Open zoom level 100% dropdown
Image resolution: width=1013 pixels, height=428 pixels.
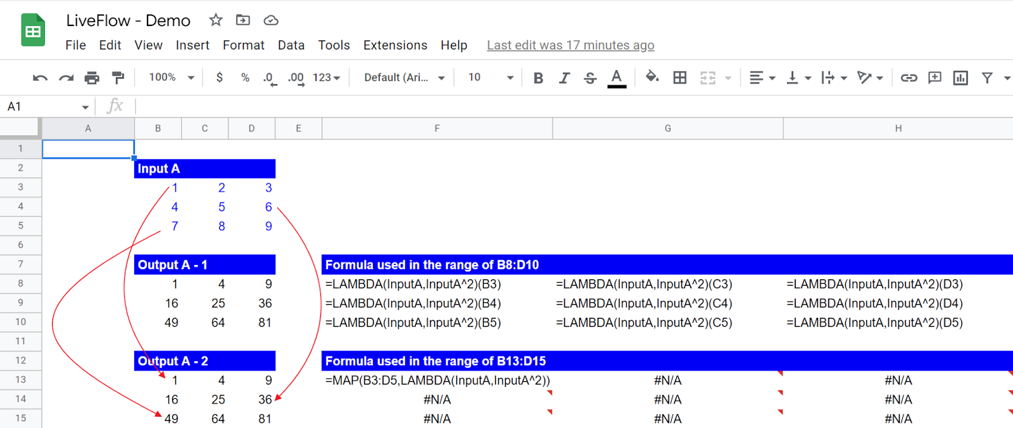(172, 77)
